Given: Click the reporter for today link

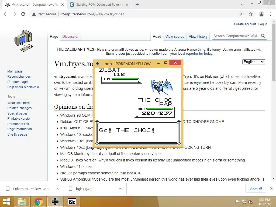Looking at the screenshot, I should [x=199, y=54].
